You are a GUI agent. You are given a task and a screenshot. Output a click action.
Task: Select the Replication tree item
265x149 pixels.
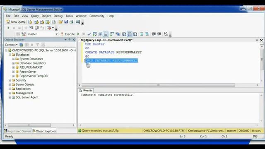pyautogui.click(x=23, y=89)
